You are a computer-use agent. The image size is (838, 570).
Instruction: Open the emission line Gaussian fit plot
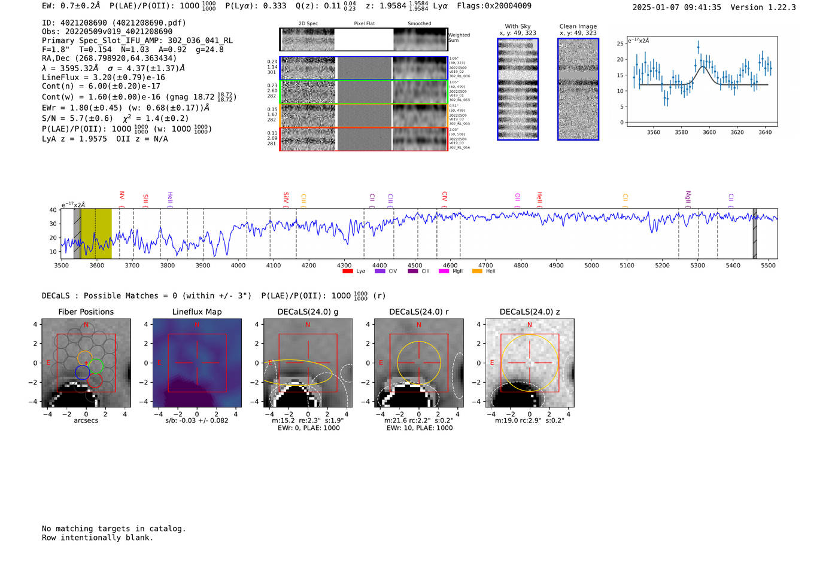click(702, 81)
